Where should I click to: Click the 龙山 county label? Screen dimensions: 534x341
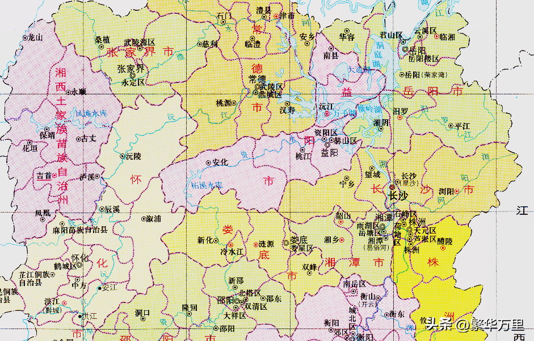point(35,38)
